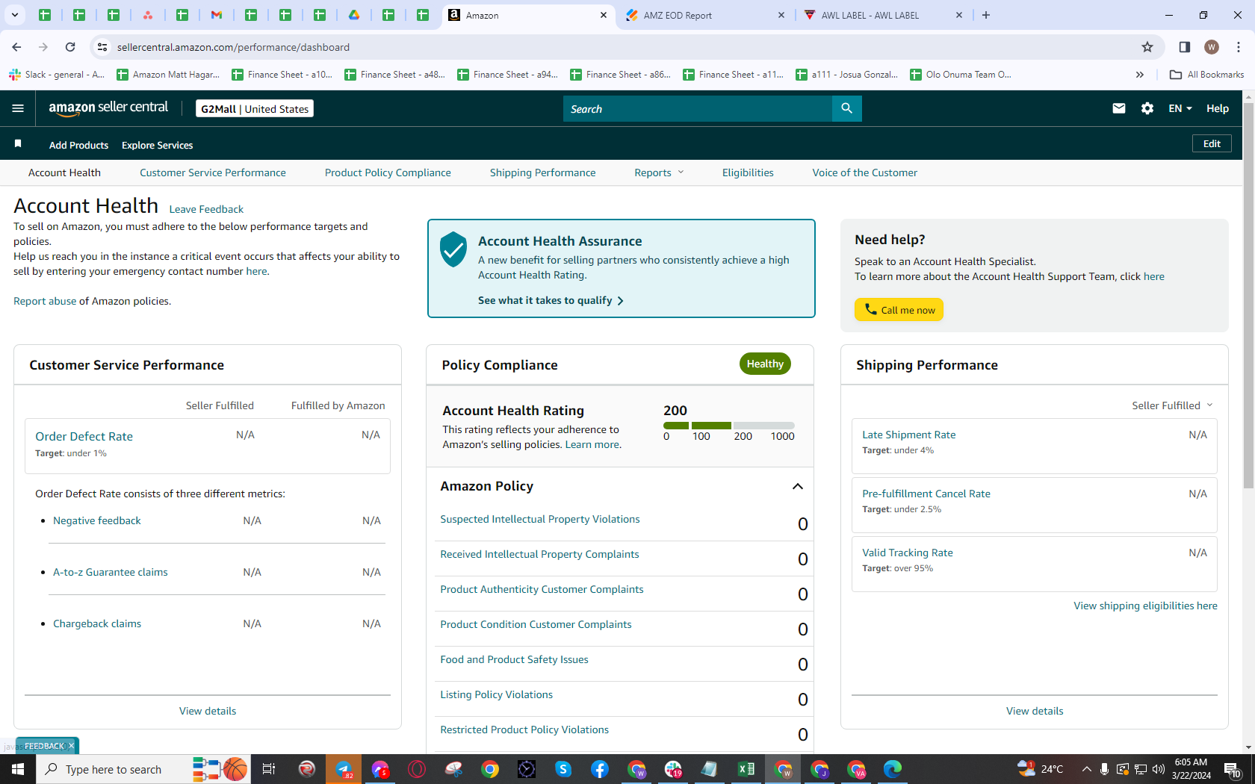This screenshot has height=784, width=1255.
Task: Open All Bookmarks folder
Action: click(x=1206, y=75)
